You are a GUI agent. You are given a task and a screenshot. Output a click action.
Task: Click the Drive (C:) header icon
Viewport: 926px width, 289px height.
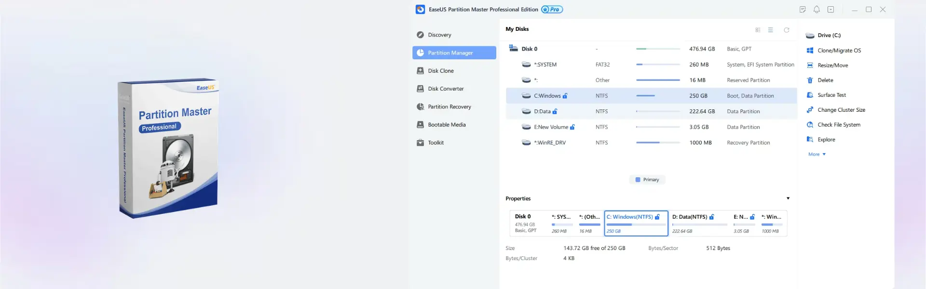(810, 35)
